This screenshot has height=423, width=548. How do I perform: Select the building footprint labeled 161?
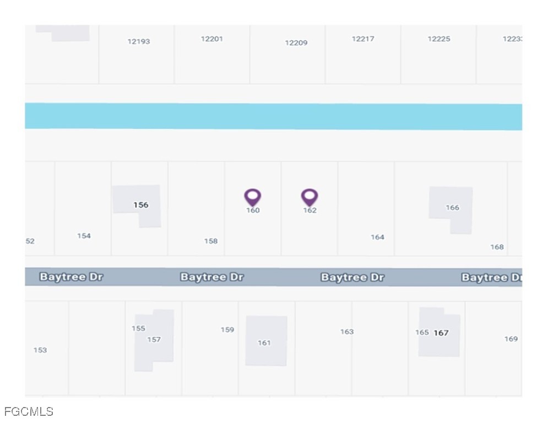[x=266, y=341]
